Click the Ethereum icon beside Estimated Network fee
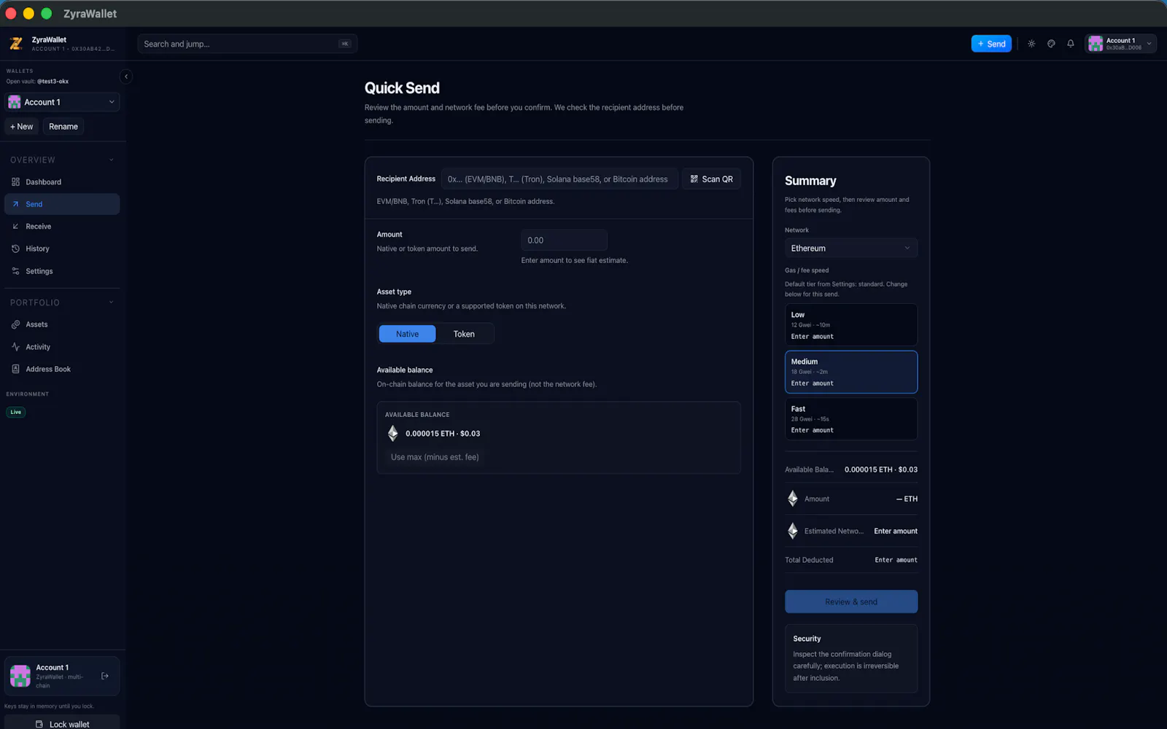Screen dimensions: 1167x729 tap(793, 531)
